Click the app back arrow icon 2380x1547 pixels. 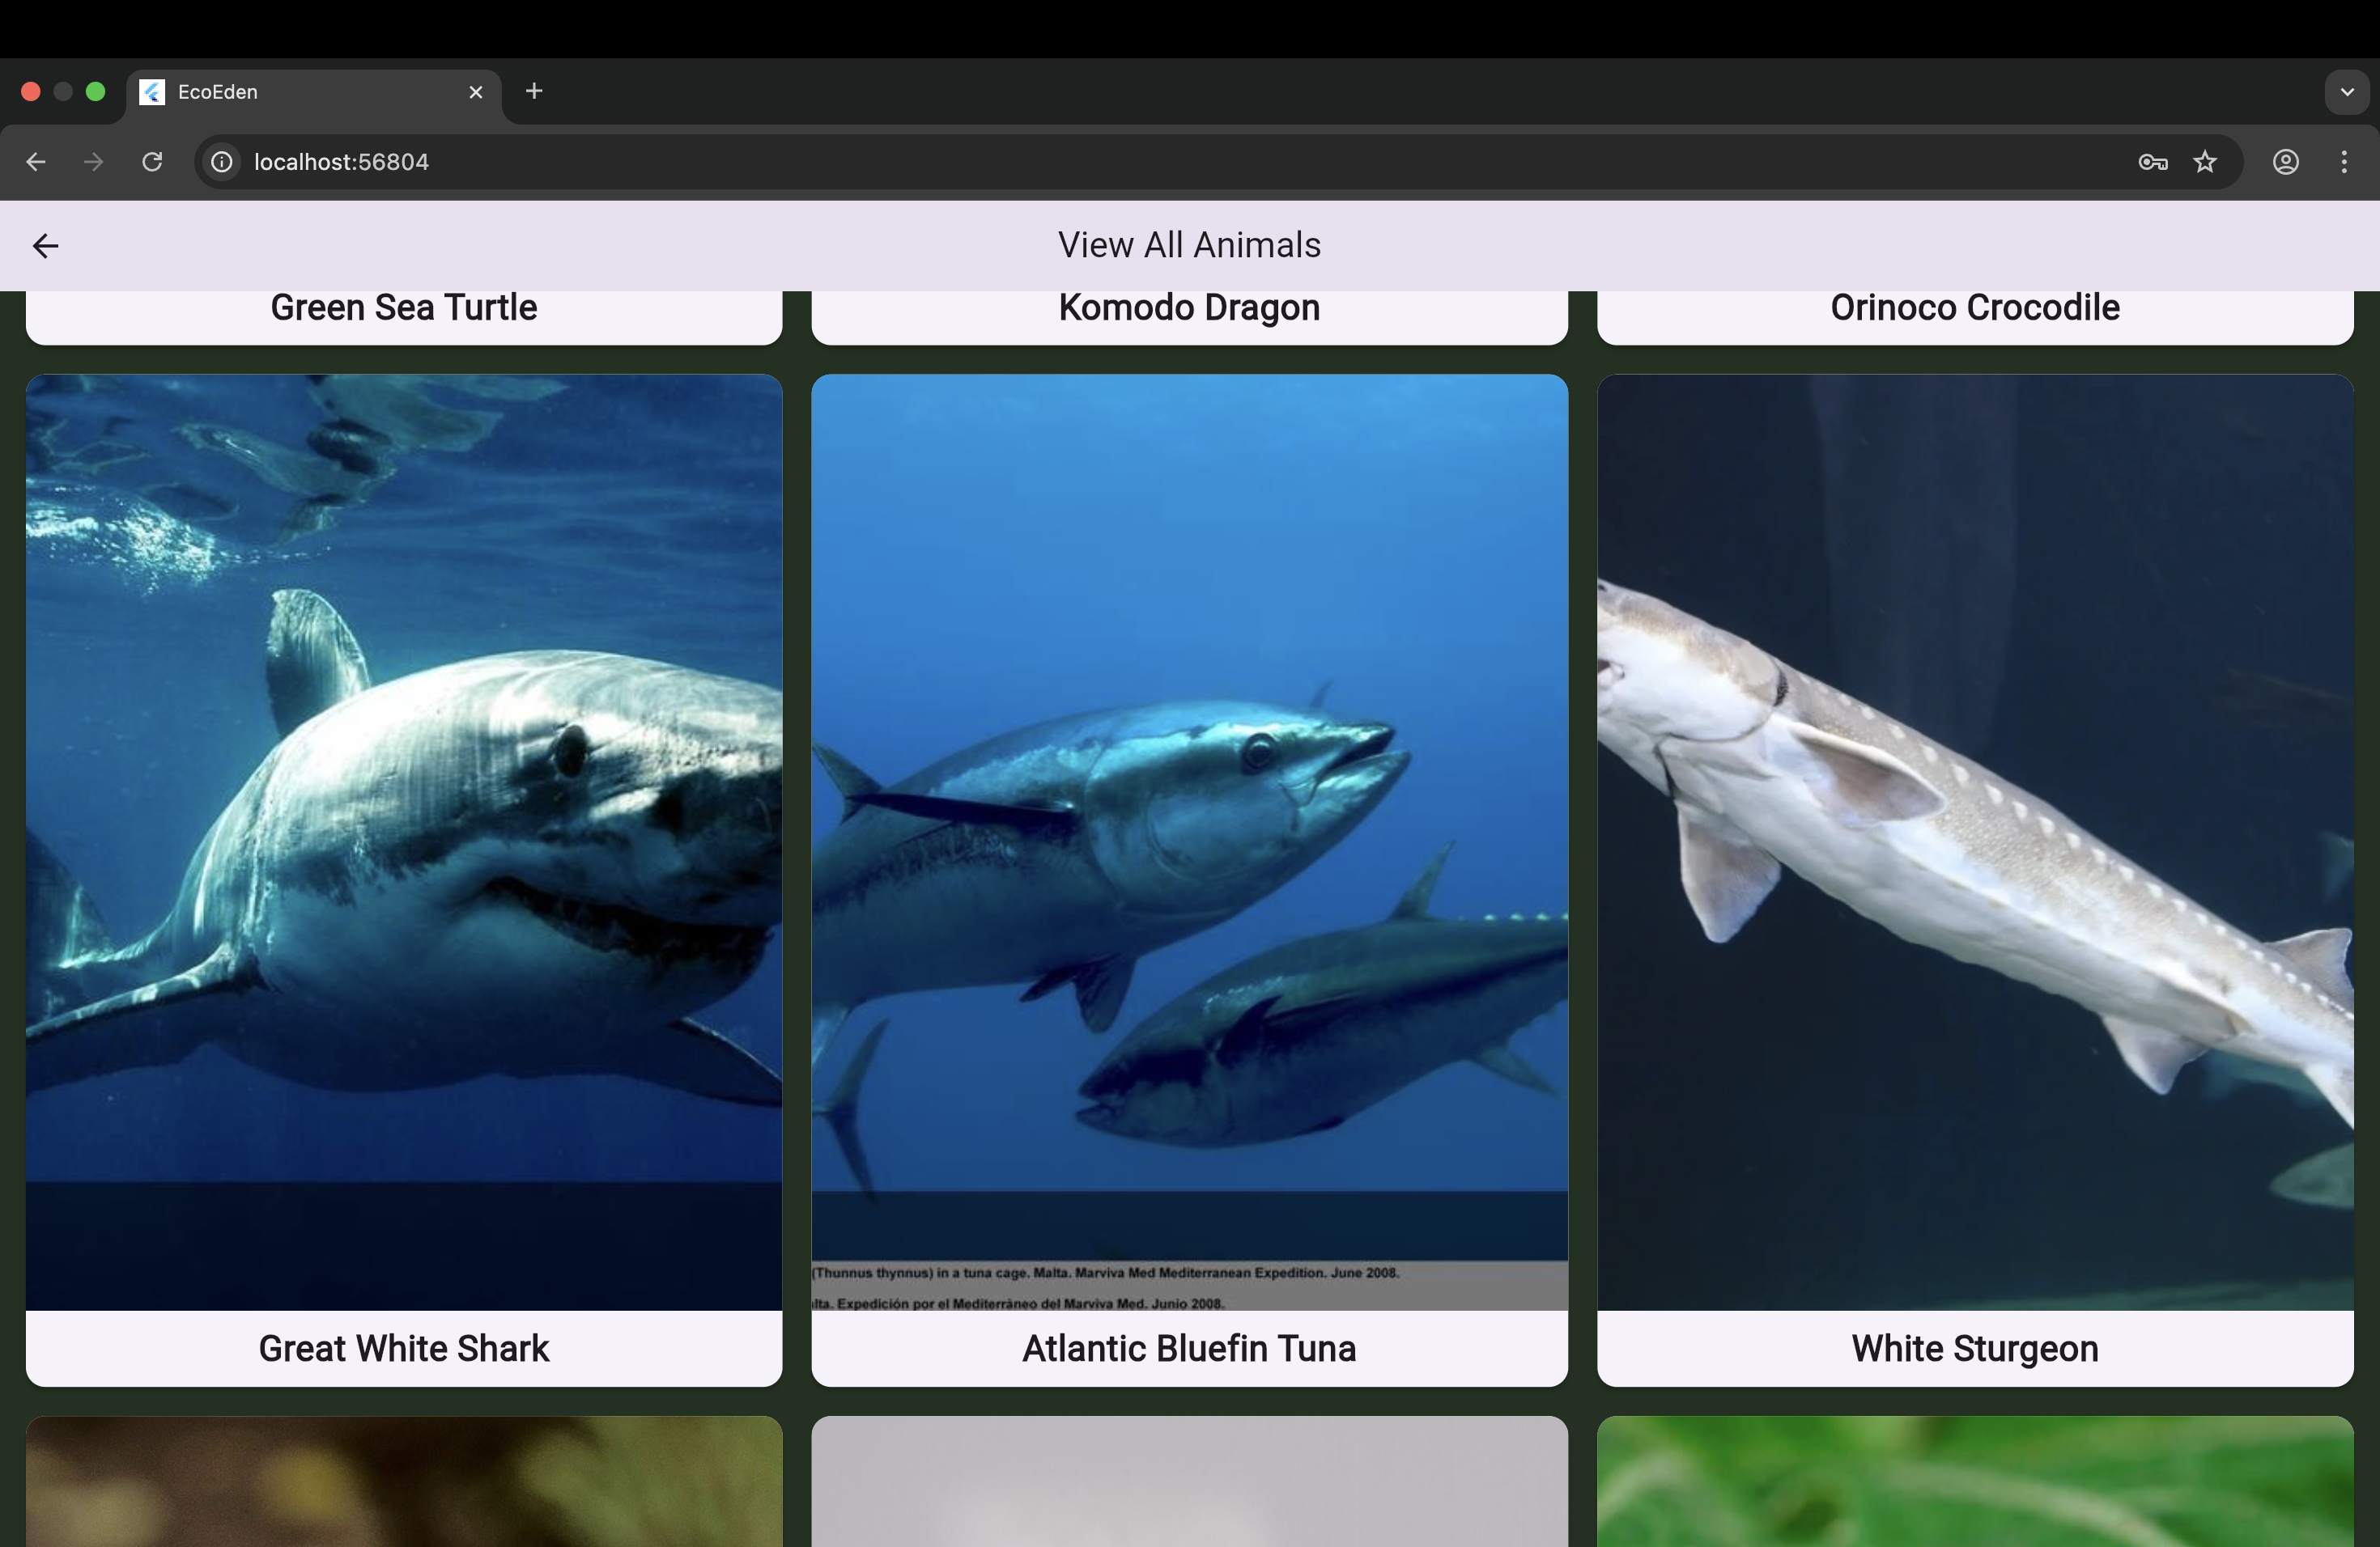46,246
